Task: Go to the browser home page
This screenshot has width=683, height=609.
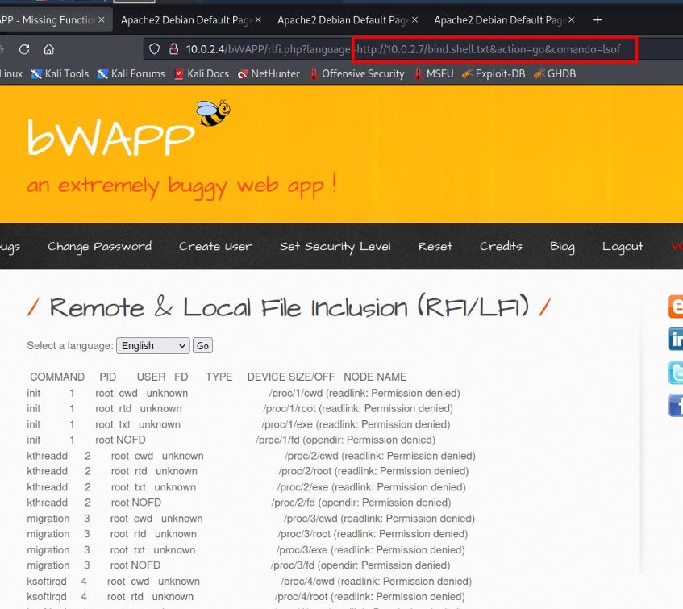Action: (x=48, y=49)
